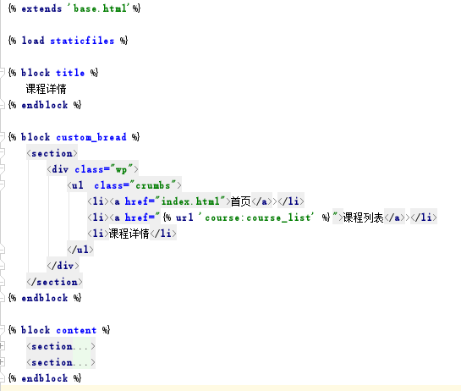461x391 pixels.
Task: Click the 课程详情 text inside the li tag
Action: click(129, 234)
